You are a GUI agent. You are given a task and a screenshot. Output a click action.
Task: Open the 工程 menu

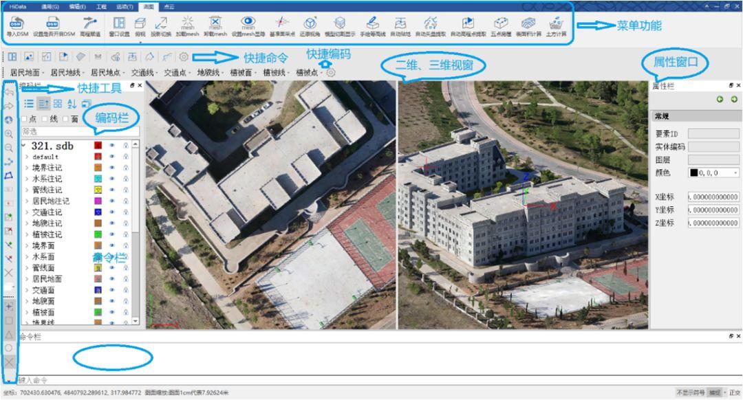pyautogui.click(x=101, y=6)
